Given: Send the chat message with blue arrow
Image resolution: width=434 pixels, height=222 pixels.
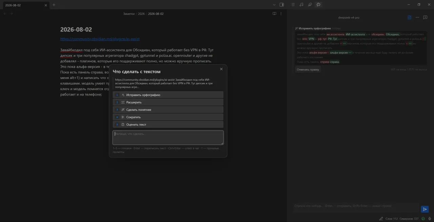Looking at the screenshot, I should click(x=425, y=209).
